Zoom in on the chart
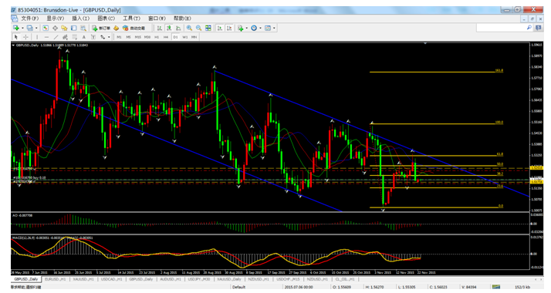 (x=189, y=28)
